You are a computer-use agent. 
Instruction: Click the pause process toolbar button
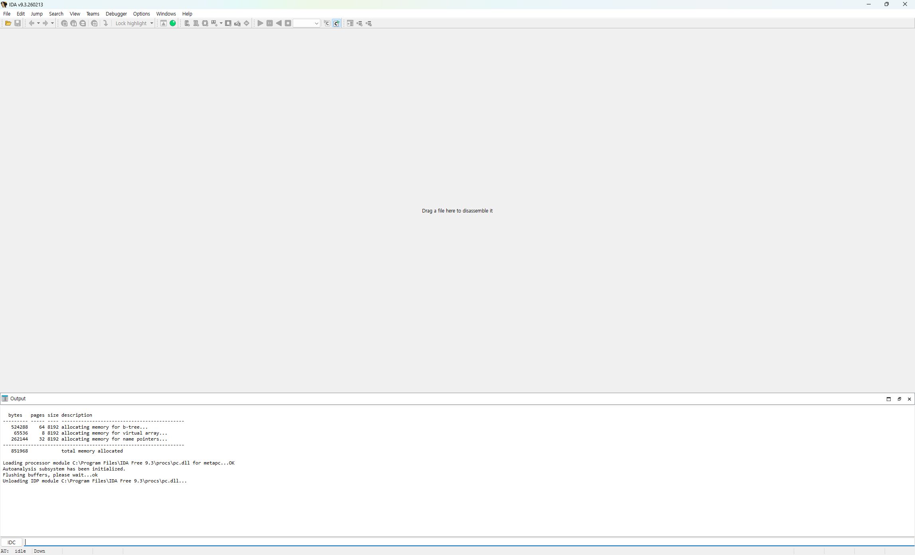coord(270,23)
